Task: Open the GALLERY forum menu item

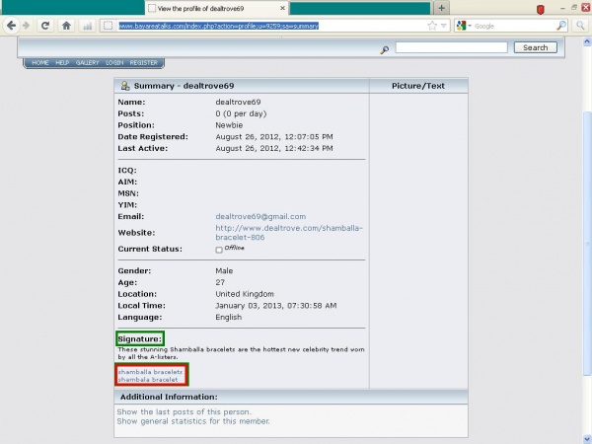Action: 87,63
